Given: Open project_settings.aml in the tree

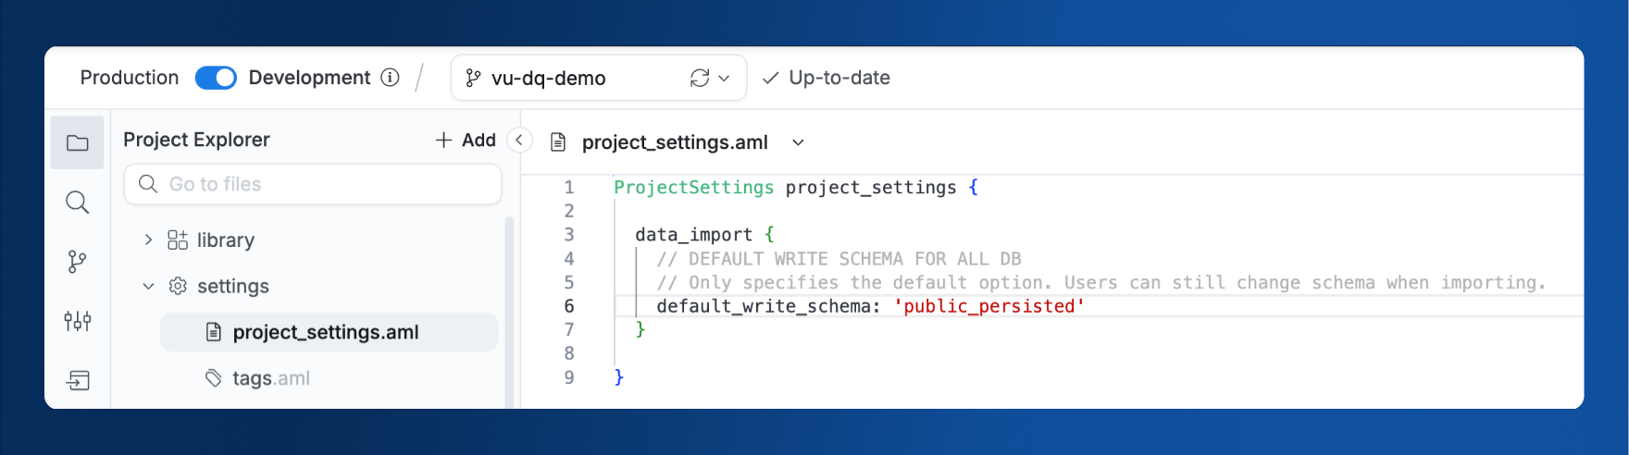Looking at the screenshot, I should coord(329,332).
